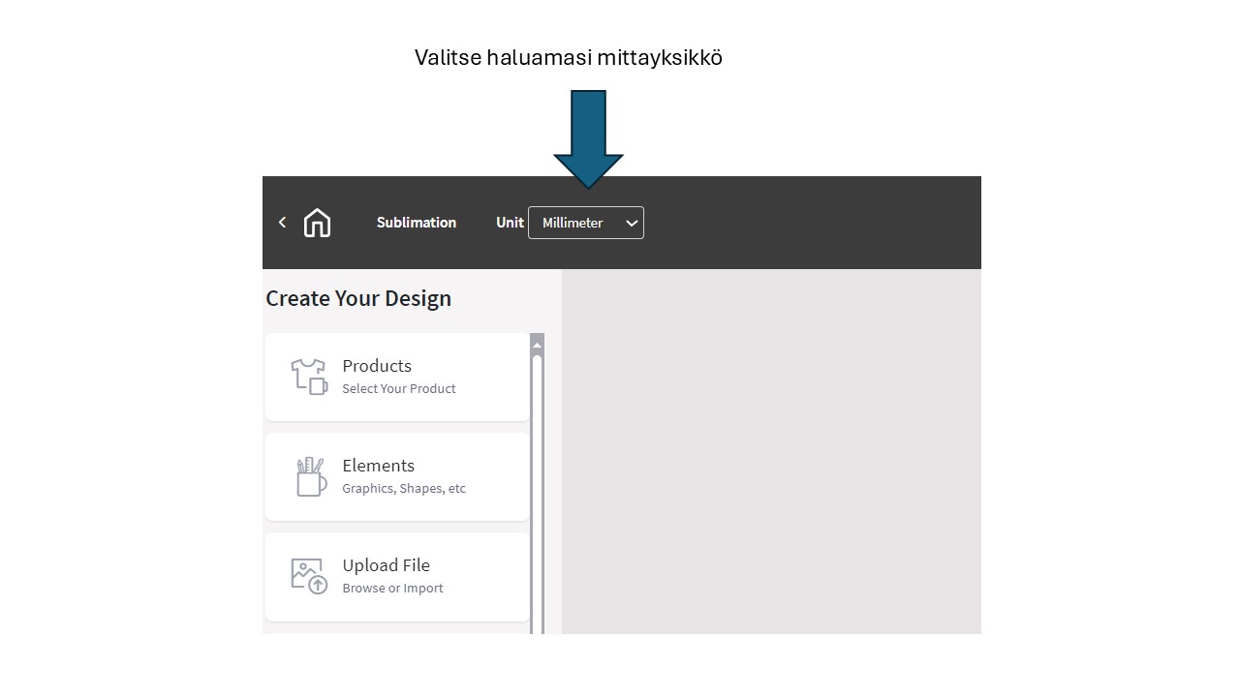Click the 'Select Your Product' subtitle
Image resolution: width=1240 pixels, height=697 pixels.
click(399, 389)
